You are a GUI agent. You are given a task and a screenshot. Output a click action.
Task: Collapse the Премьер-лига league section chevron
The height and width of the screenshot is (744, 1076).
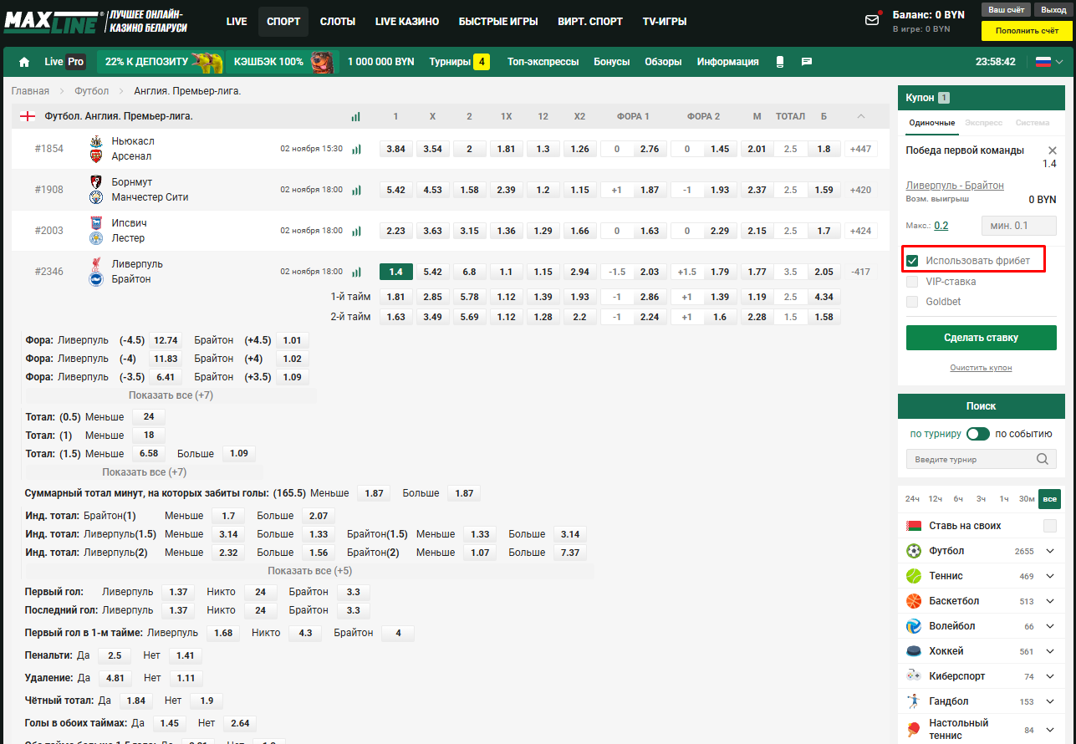(861, 116)
